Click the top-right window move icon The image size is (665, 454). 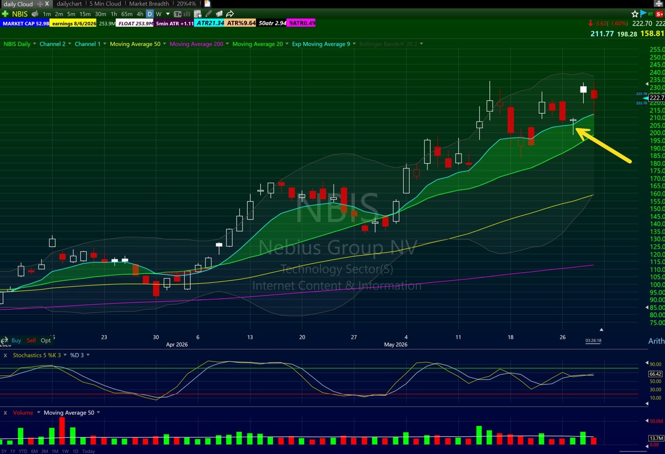pos(659,4)
